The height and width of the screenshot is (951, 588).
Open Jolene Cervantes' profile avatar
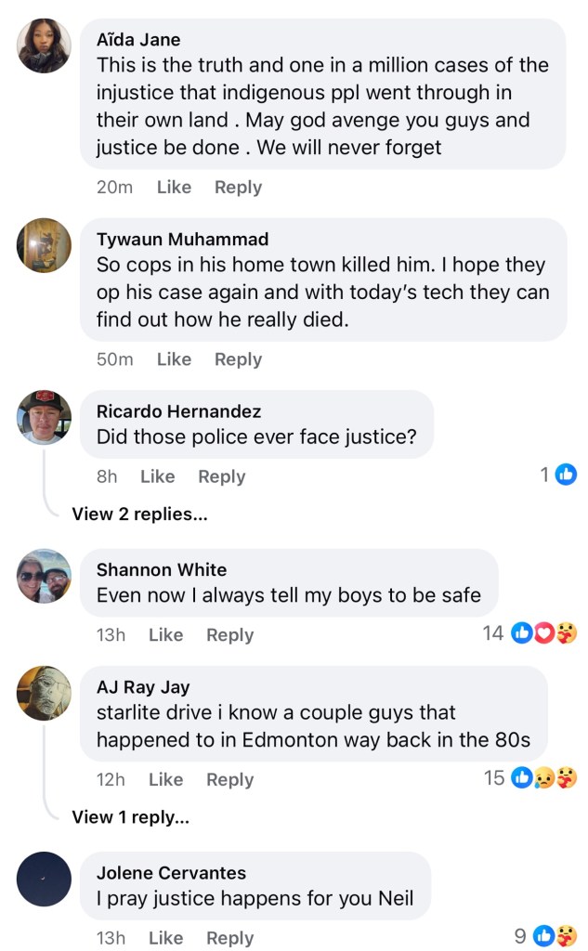(44, 879)
